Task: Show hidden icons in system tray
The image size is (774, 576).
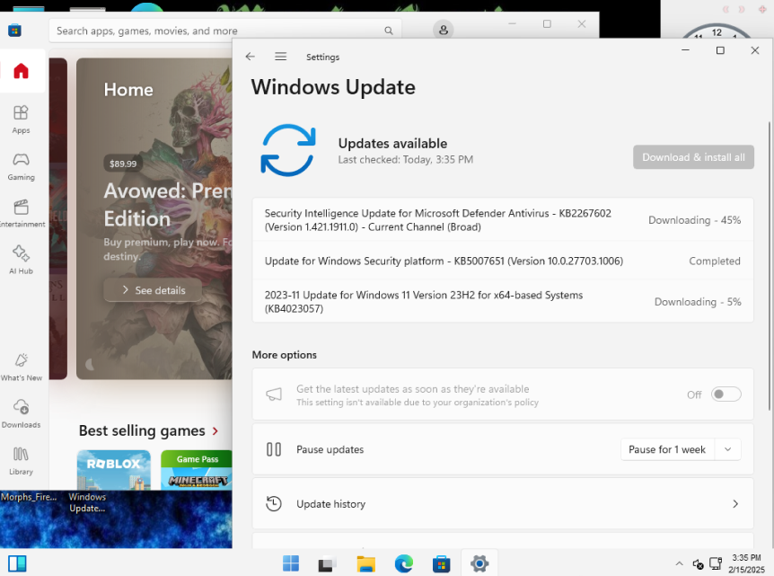Action: tap(679, 563)
